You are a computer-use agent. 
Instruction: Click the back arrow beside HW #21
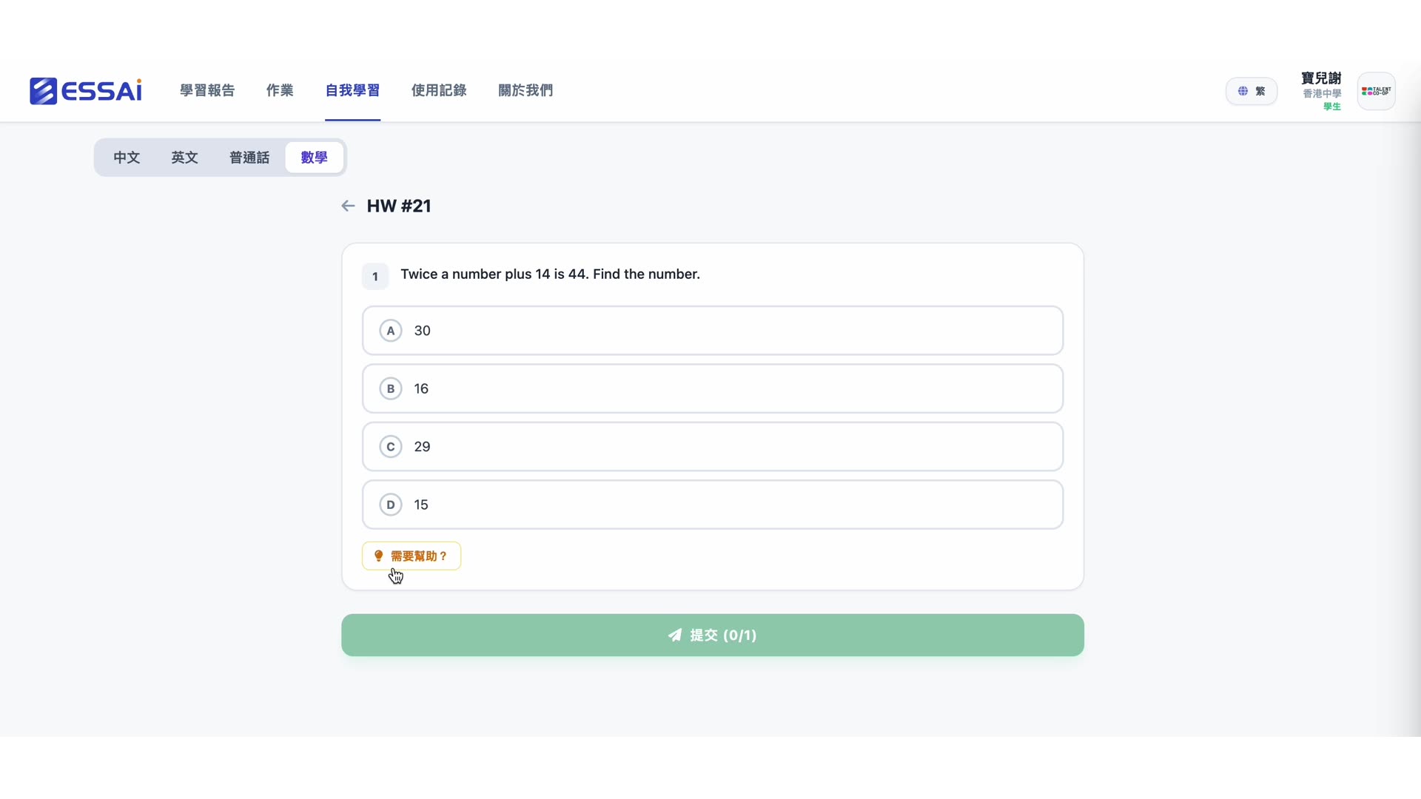tap(348, 206)
